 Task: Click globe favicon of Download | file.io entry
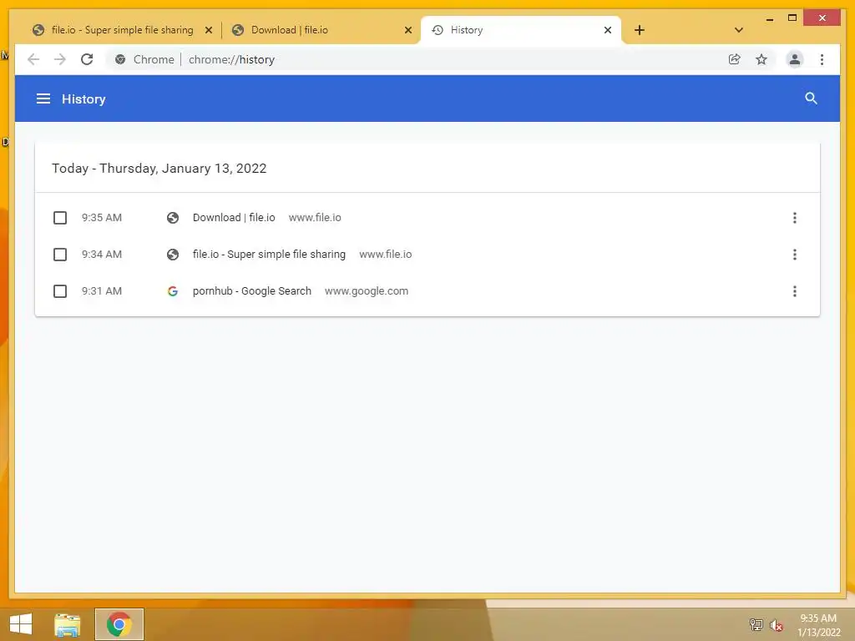(x=173, y=218)
